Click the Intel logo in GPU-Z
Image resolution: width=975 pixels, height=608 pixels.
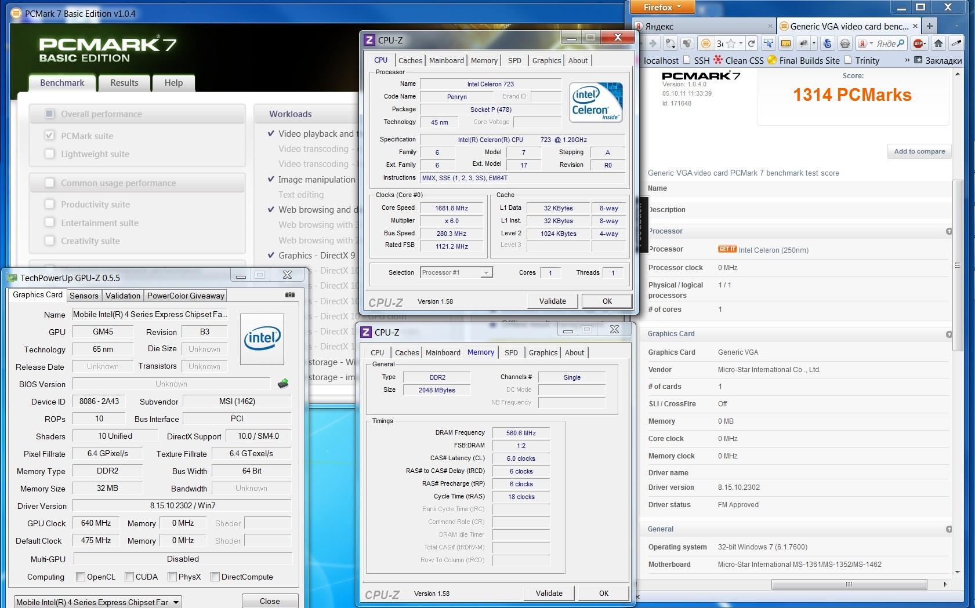coord(262,338)
